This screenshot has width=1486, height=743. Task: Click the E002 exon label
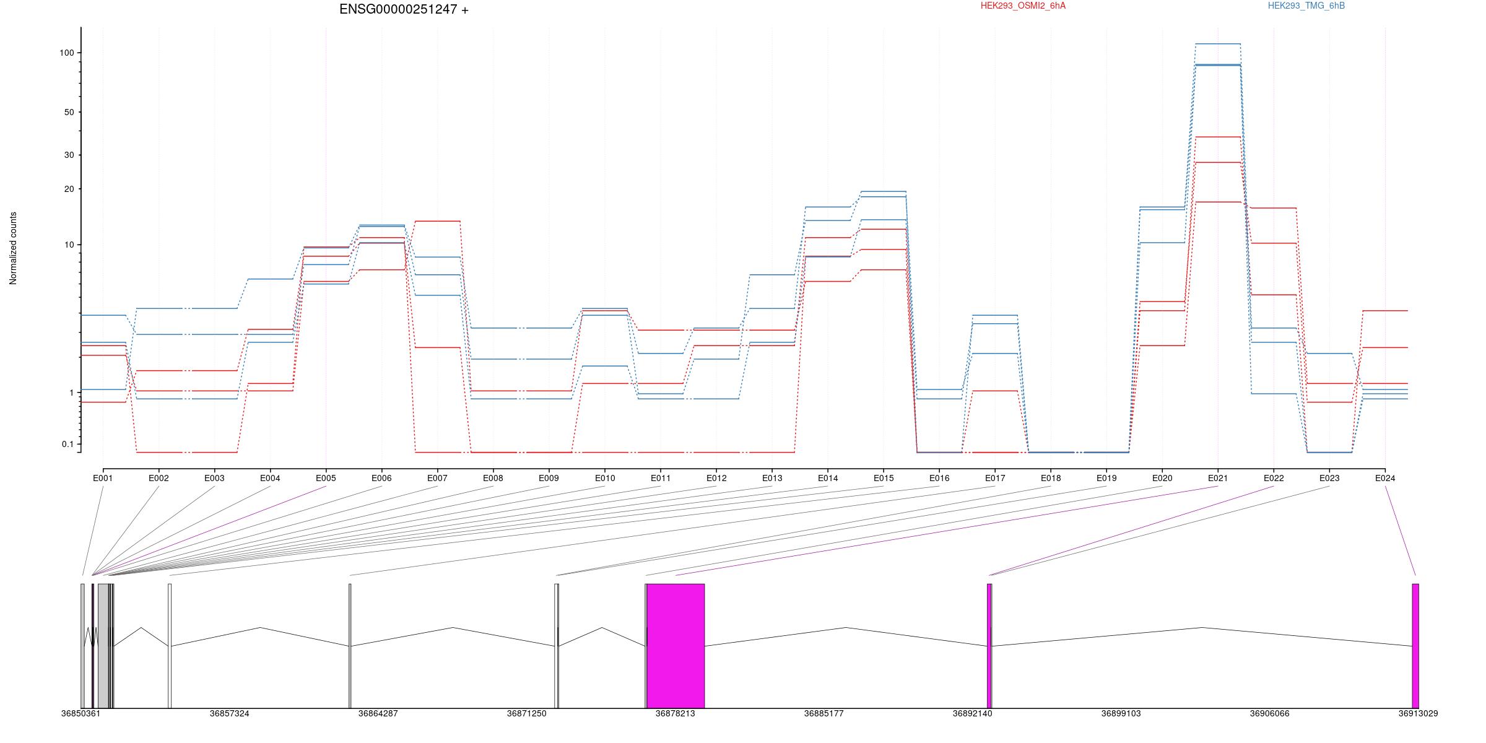tap(159, 478)
